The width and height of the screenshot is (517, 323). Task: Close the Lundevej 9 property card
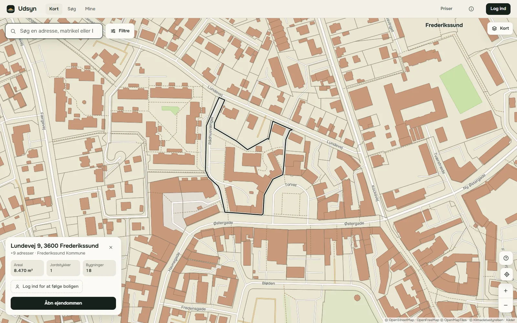(111, 247)
